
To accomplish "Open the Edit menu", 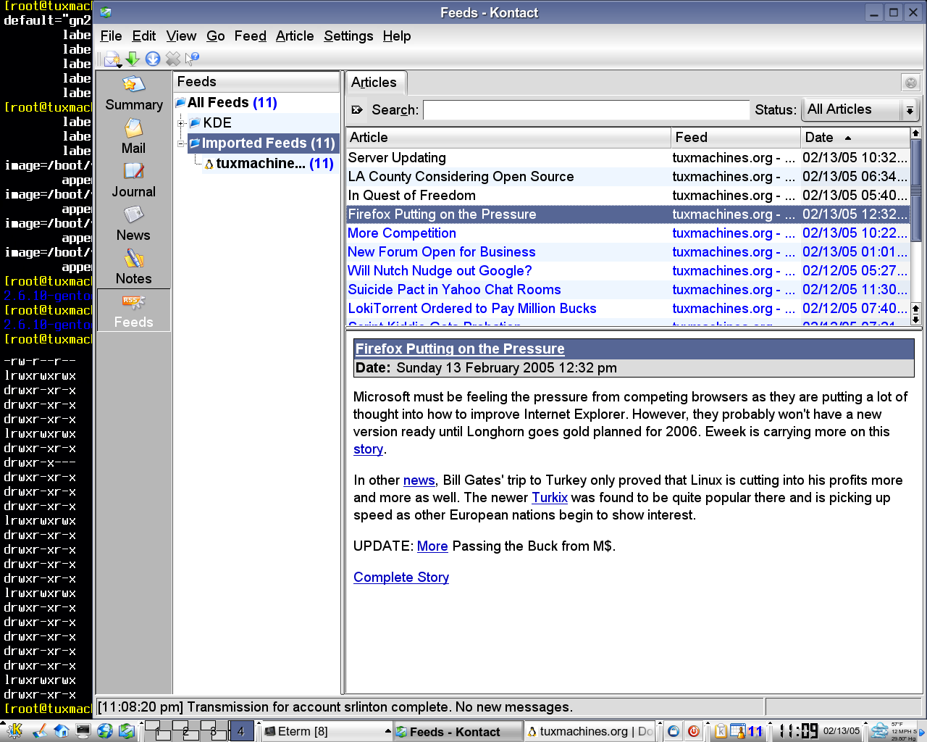I will coord(143,36).
